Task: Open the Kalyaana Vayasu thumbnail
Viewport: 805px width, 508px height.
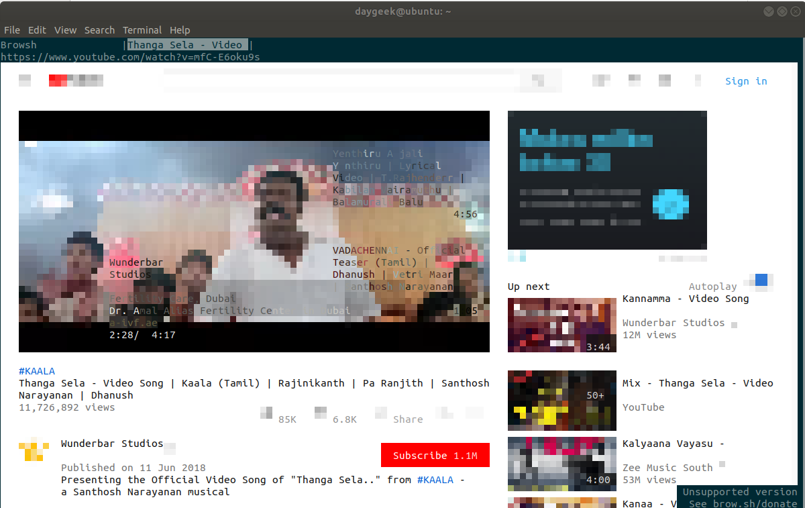Action: [x=562, y=464]
